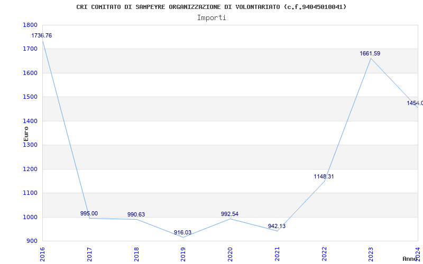
Task: Click the 1100 y-axis label
Action: [x=31, y=193]
